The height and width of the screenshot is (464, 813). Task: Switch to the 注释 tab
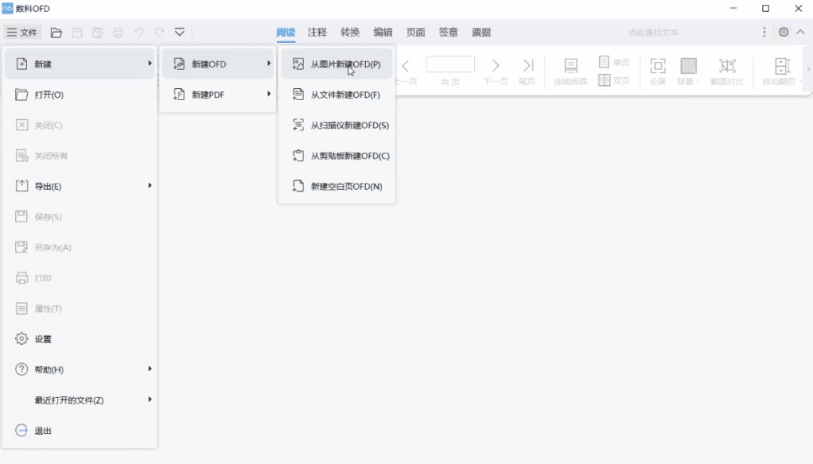tap(317, 33)
